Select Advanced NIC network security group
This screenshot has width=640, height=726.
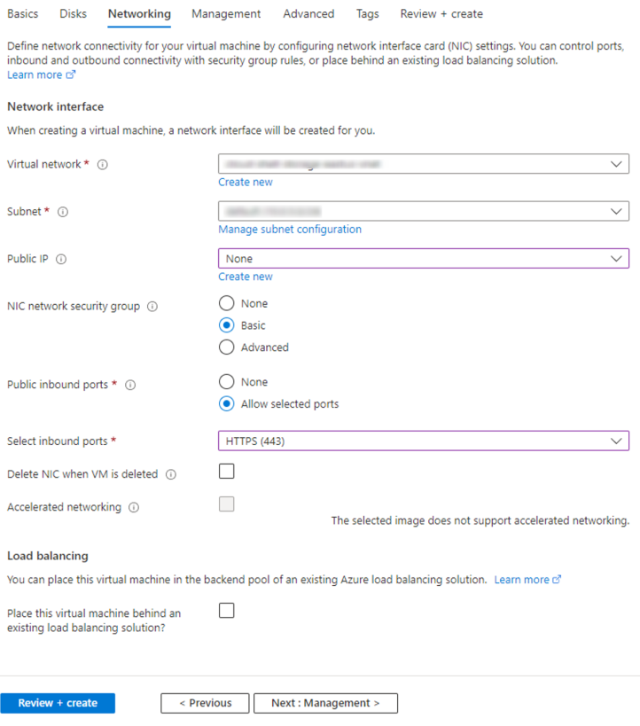[227, 347]
